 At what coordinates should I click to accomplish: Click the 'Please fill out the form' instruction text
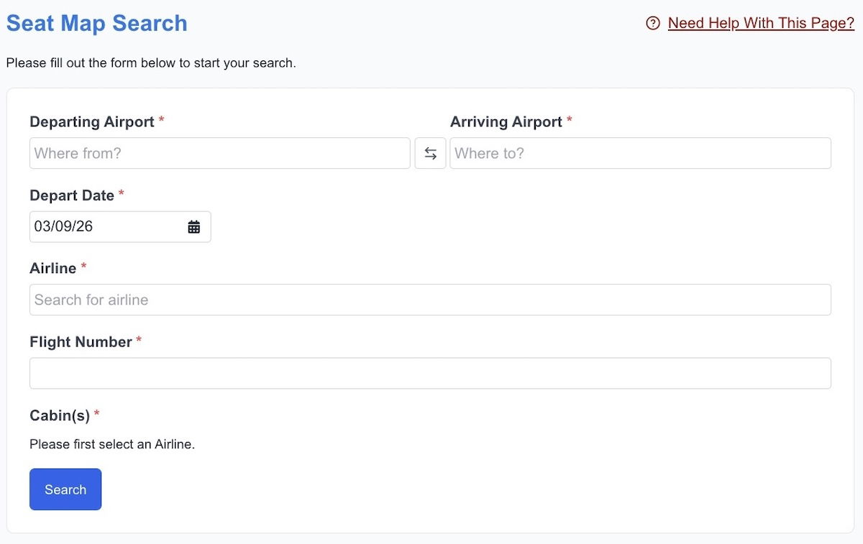151,63
